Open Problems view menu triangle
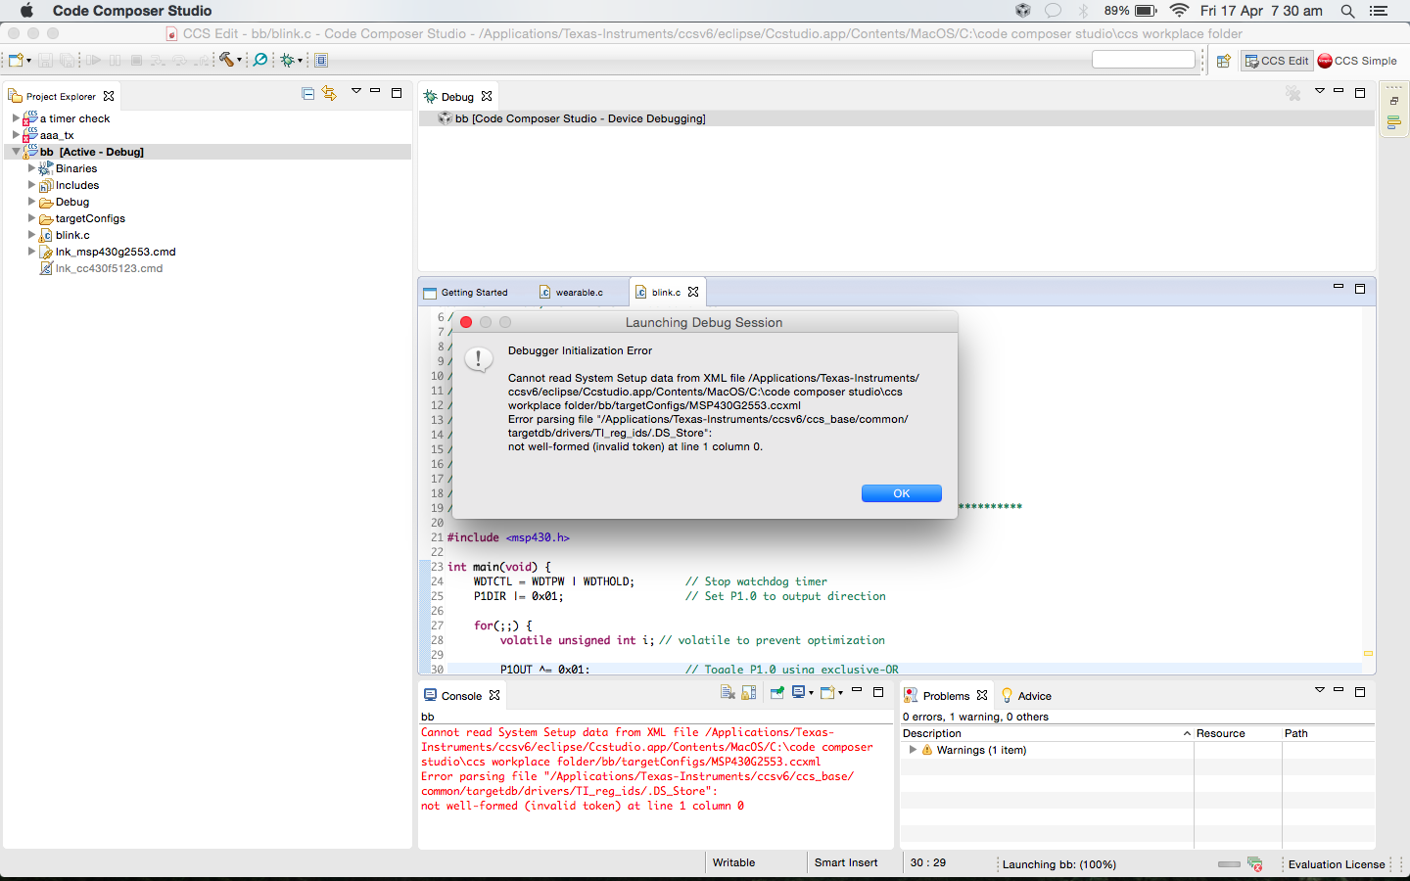The image size is (1410, 881). 1320,690
